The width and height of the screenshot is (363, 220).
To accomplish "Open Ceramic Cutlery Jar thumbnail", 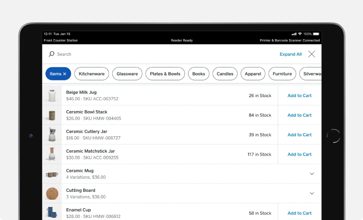I will tap(52, 135).
